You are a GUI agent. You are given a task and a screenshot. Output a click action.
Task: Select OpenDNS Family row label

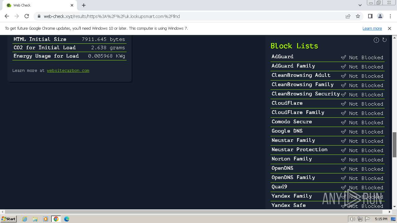click(293, 177)
